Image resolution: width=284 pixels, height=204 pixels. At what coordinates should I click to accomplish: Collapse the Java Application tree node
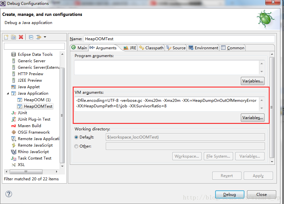(8, 93)
